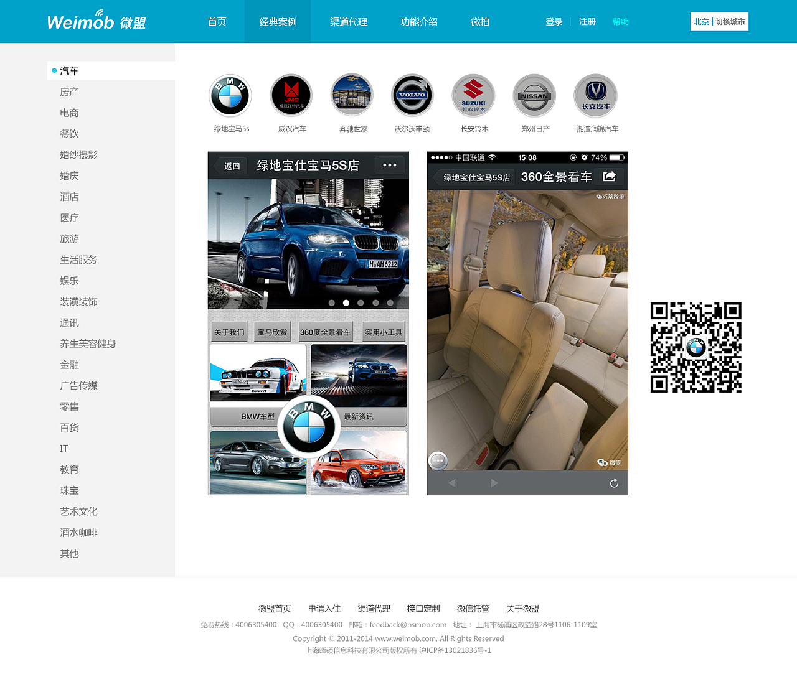Open the ... options menu in phone header
The width and height of the screenshot is (797, 682).
390,165
